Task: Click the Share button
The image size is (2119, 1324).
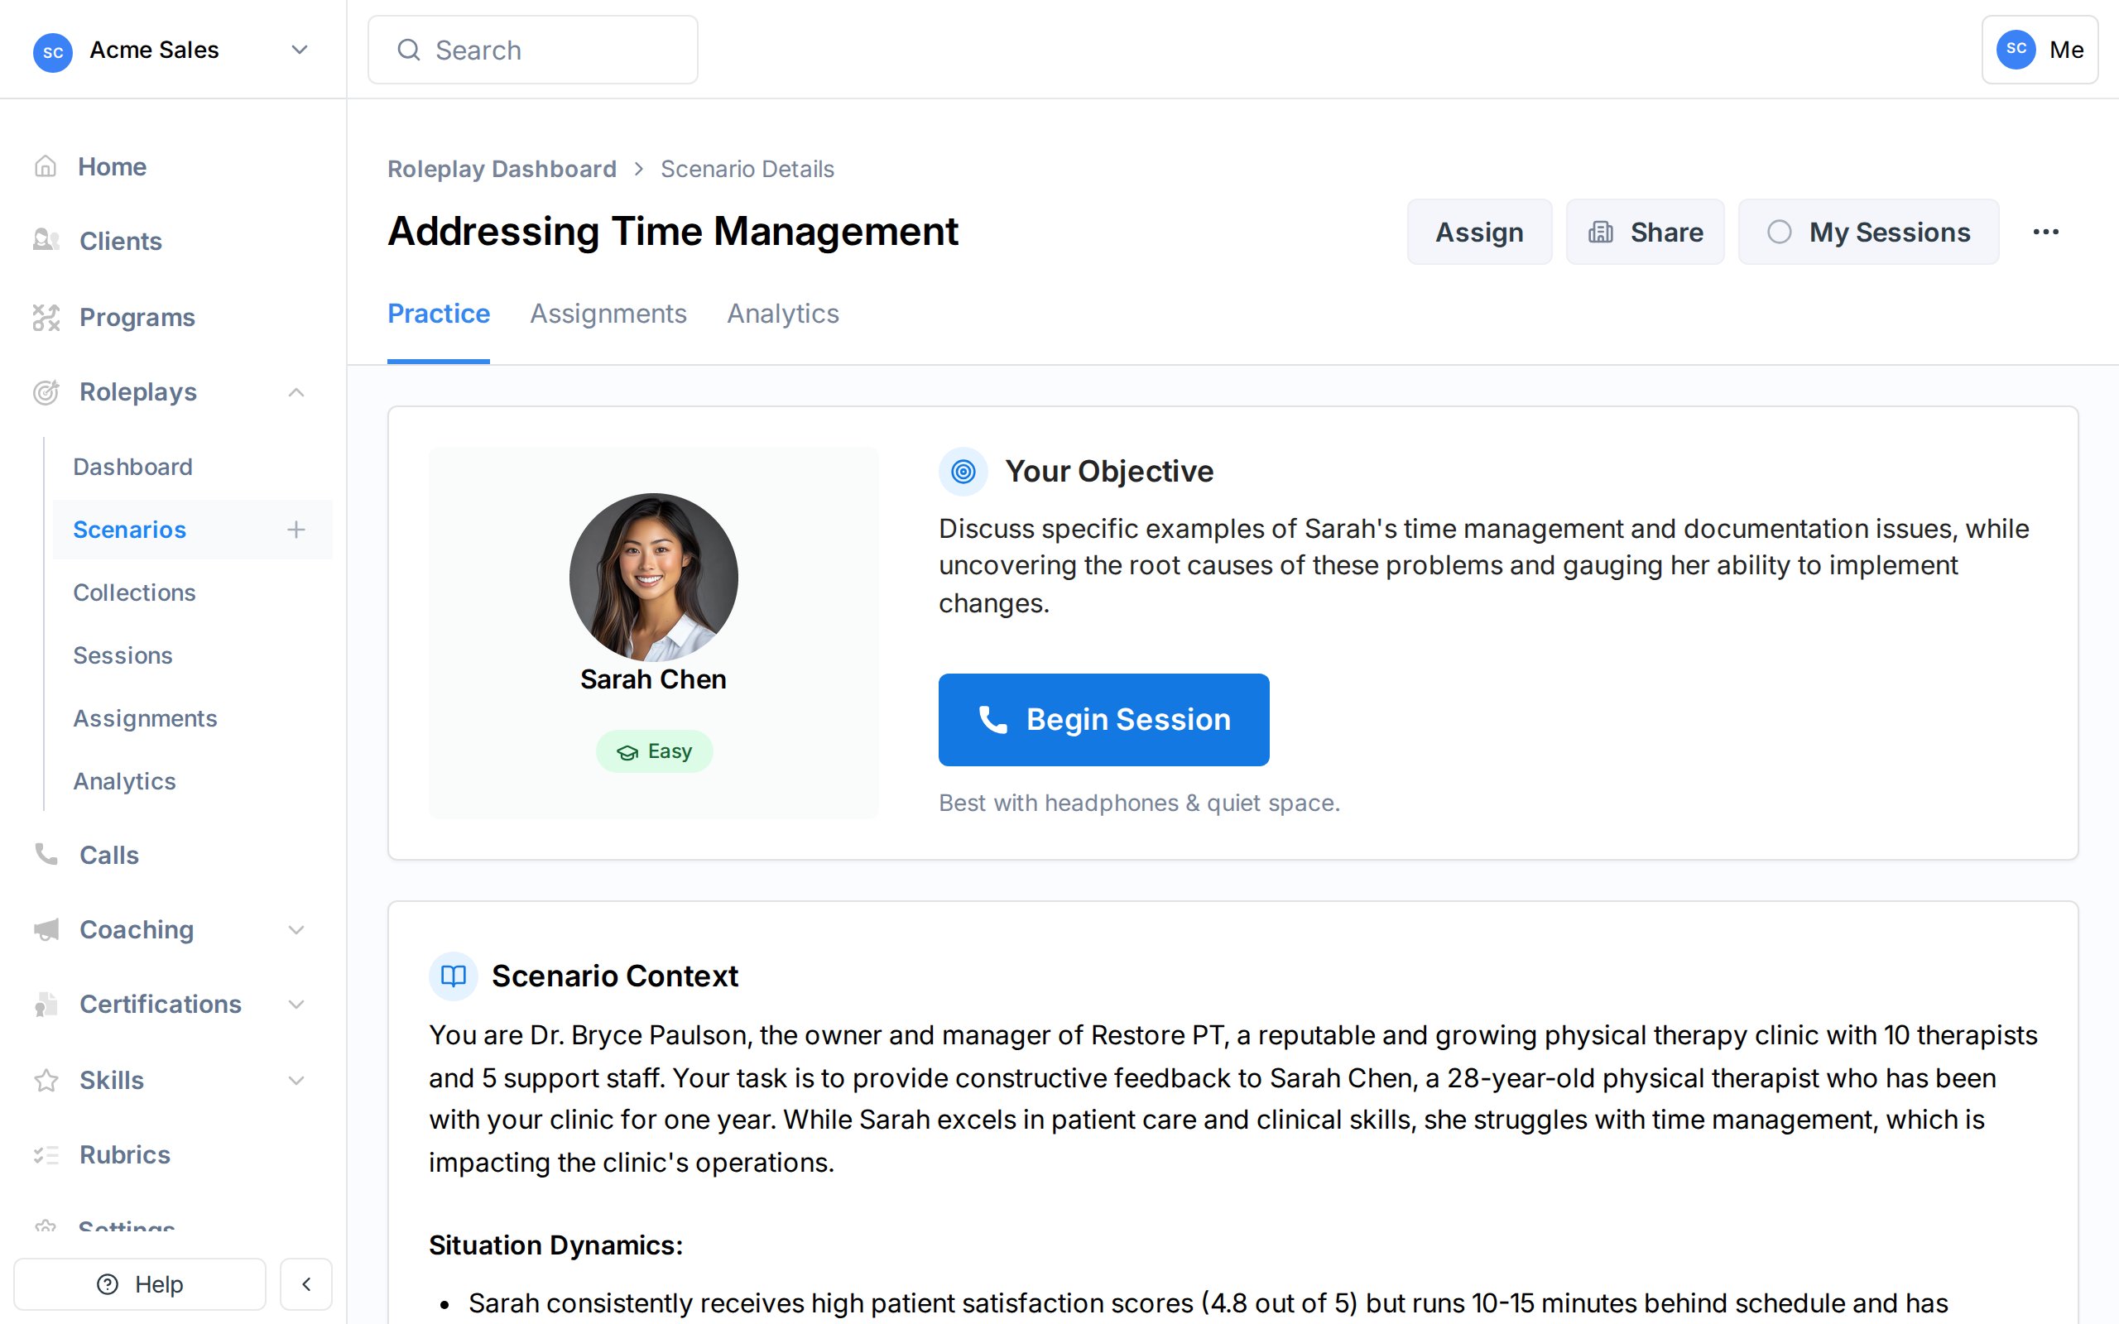Action: coord(1646,232)
